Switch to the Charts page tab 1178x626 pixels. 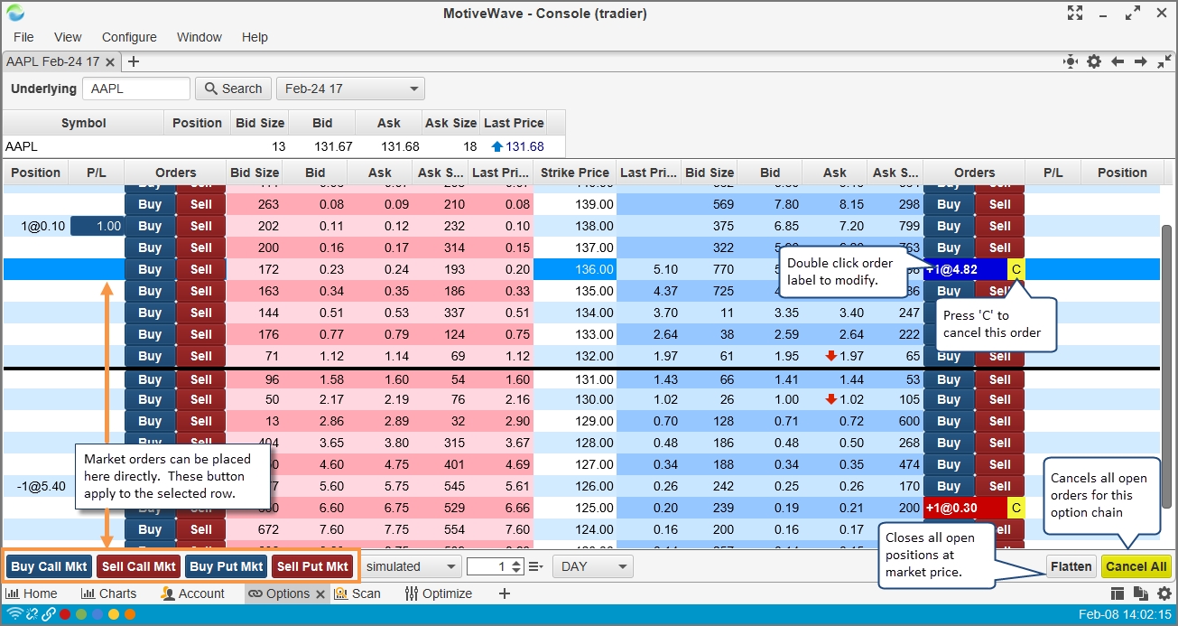(108, 593)
